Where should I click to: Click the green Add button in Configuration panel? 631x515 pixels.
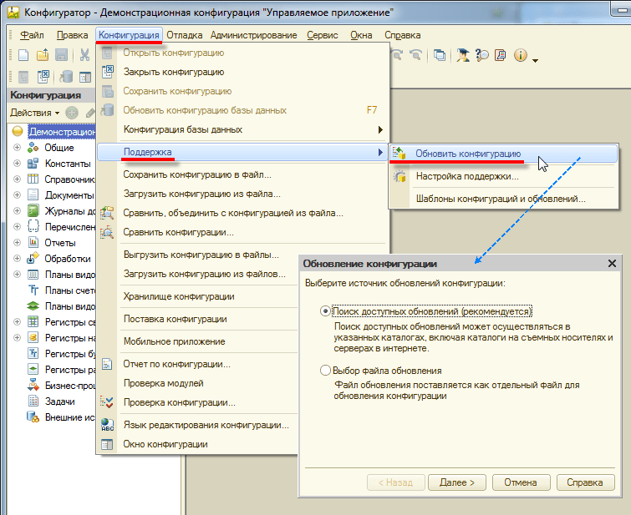72,113
